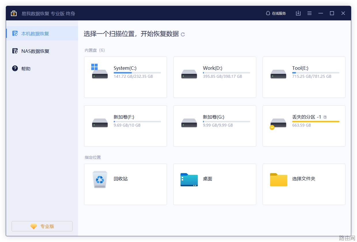Click the yellow folder icon for choosing a folder

[x=279, y=180]
